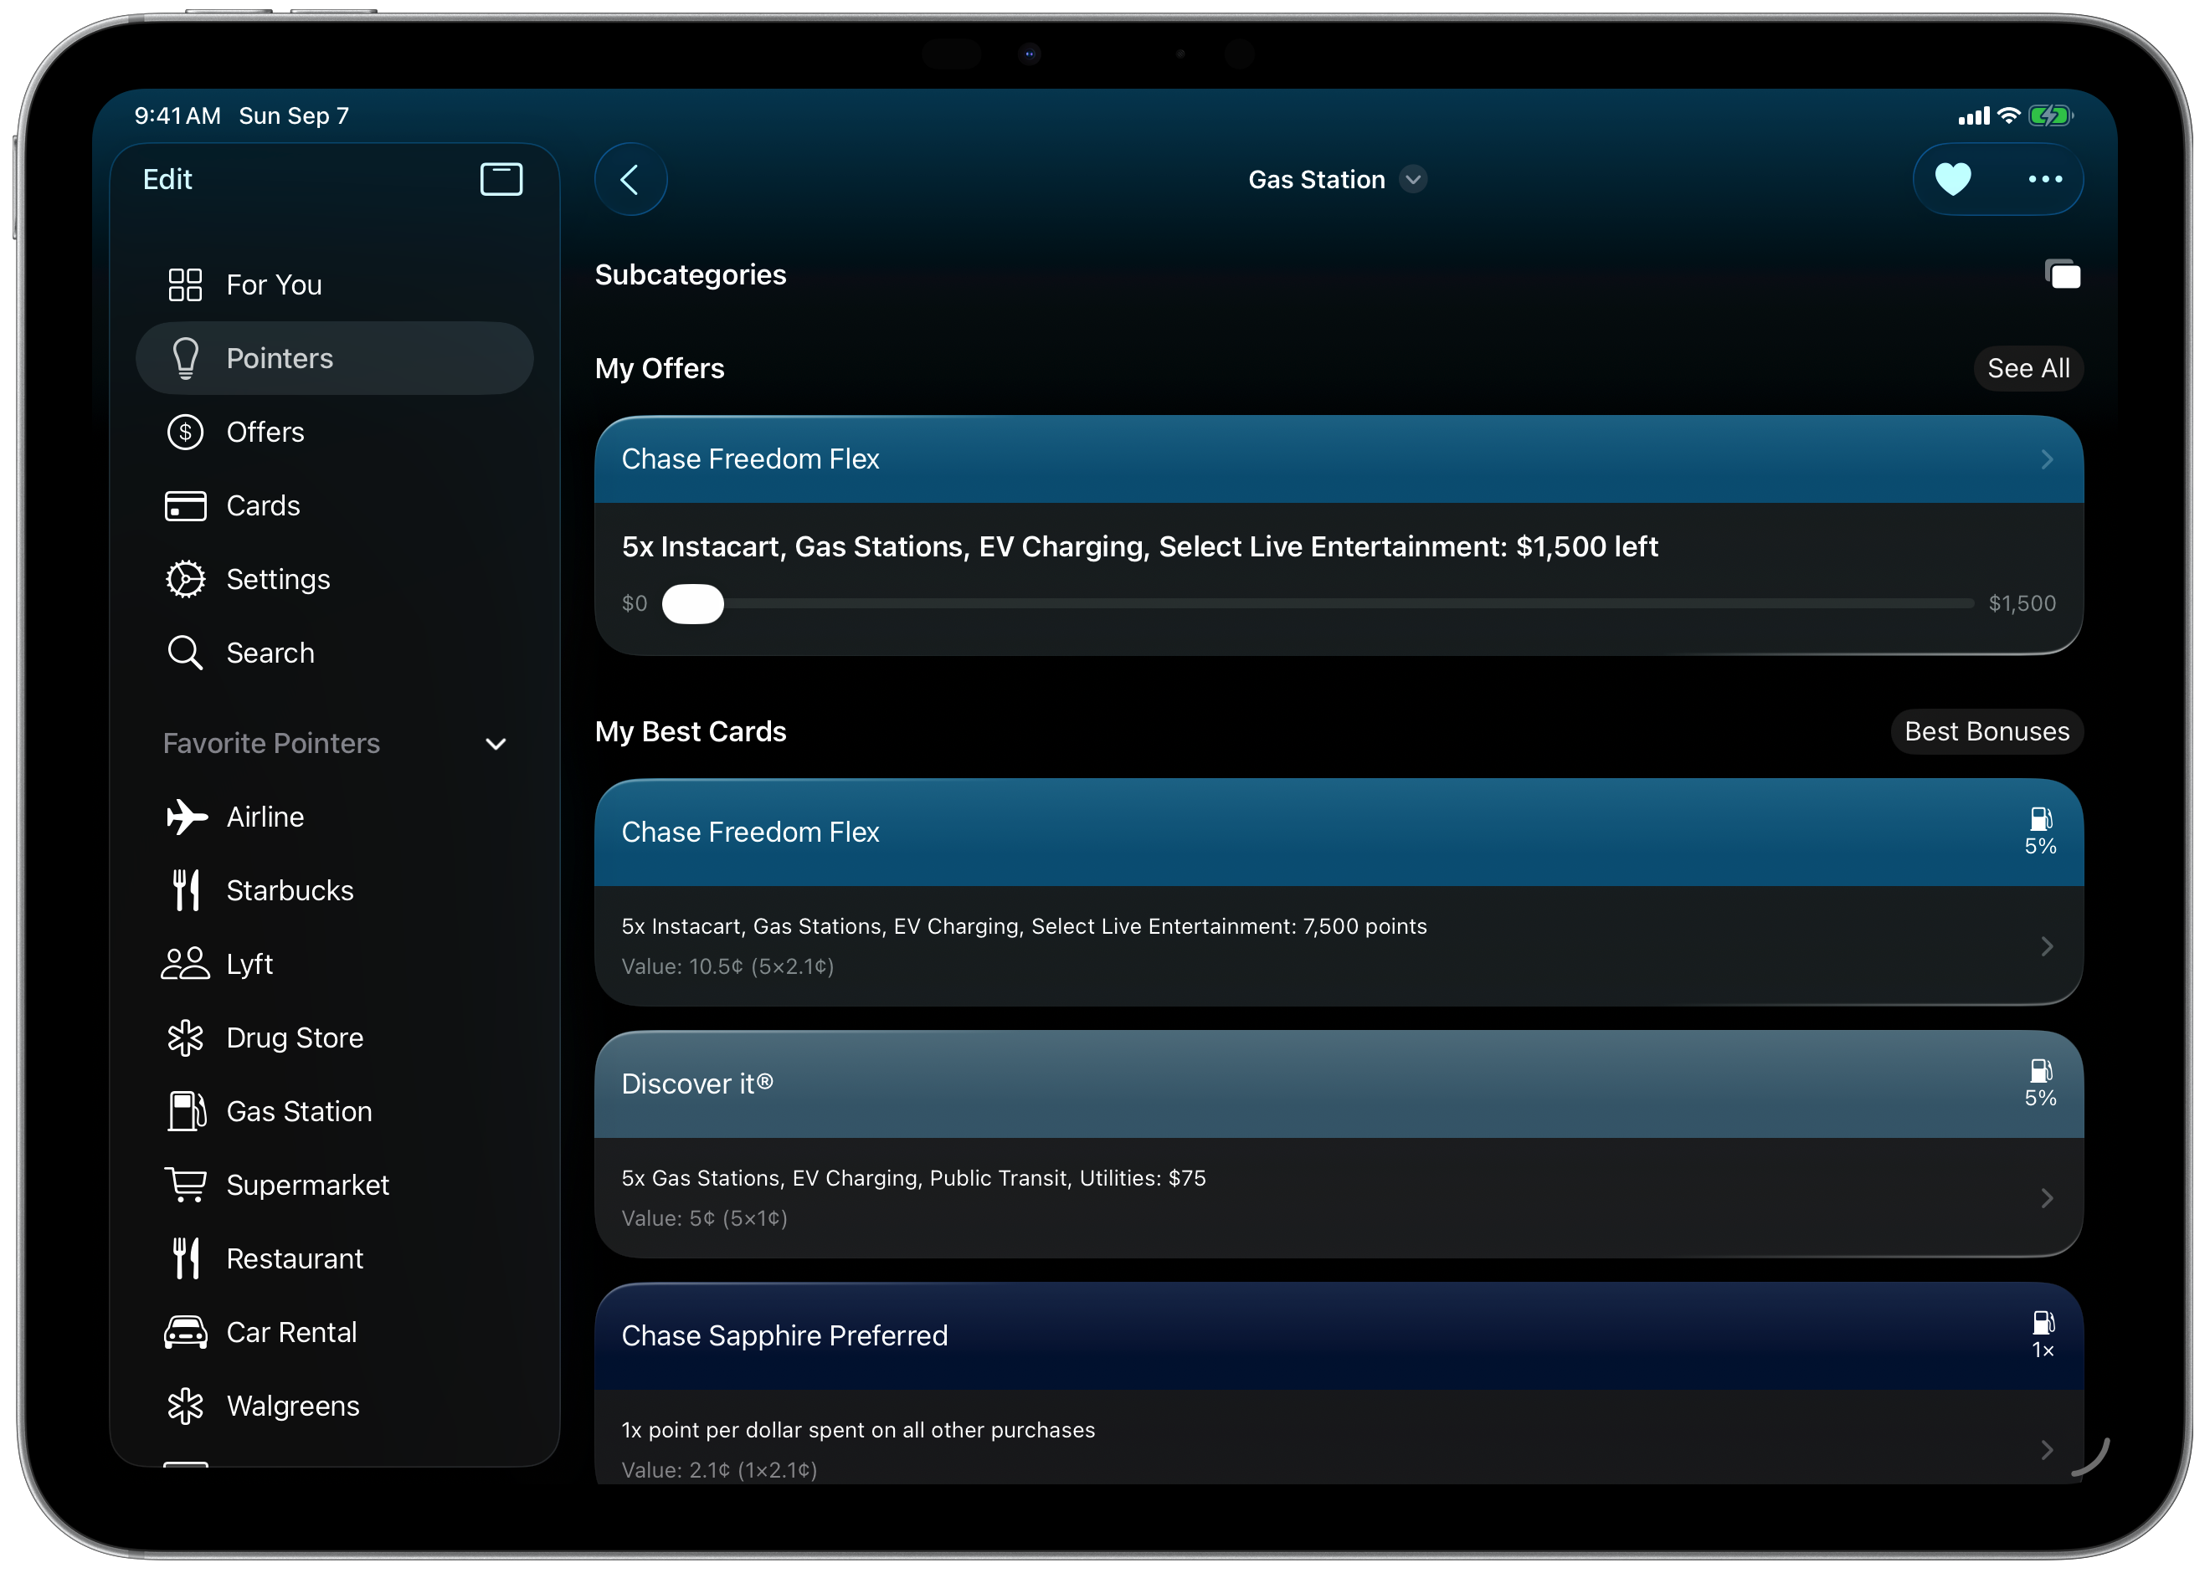Screen dimensions: 2210x1573
Task: Open the For You section
Action: coord(273,284)
